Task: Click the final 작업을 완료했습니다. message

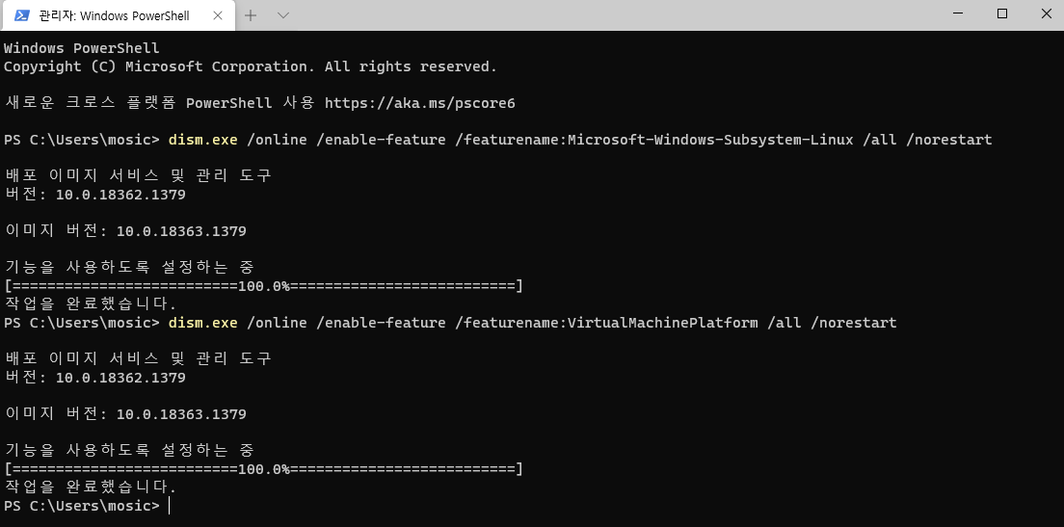Action: coord(91,487)
